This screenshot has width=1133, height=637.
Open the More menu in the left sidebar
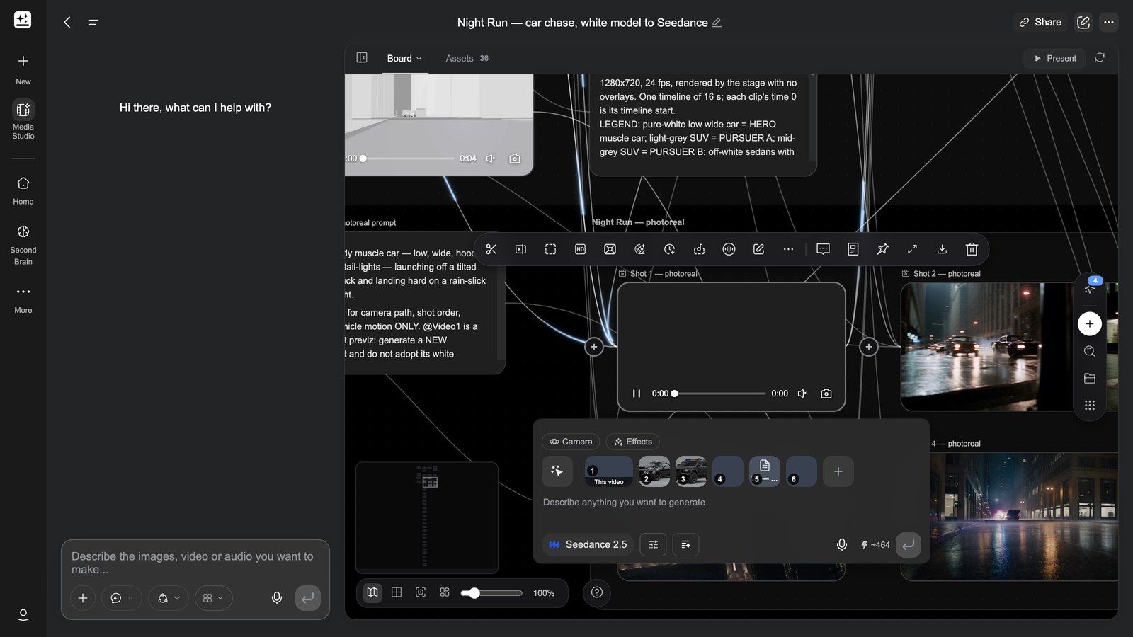pyautogui.click(x=23, y=299)
